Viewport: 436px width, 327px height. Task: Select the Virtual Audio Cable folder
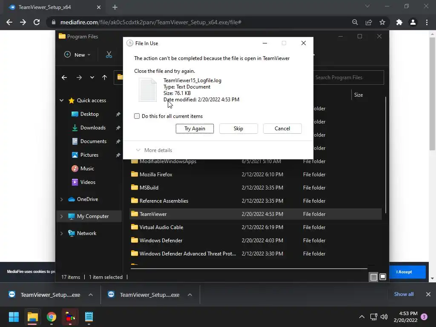pos(255,227)
